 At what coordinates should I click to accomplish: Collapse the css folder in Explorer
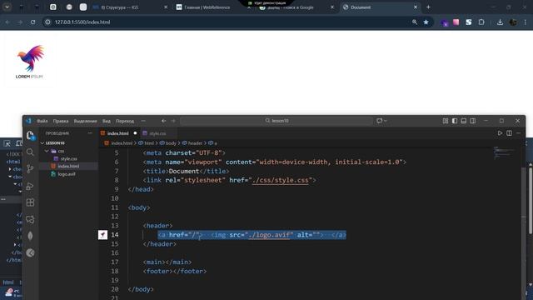coord(47,151)
